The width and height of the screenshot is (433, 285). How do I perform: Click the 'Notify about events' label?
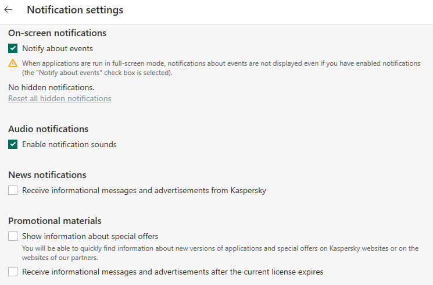pos(58,49)
